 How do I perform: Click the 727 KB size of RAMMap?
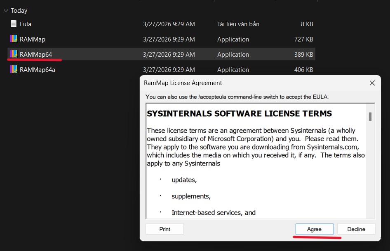point(304,39)
